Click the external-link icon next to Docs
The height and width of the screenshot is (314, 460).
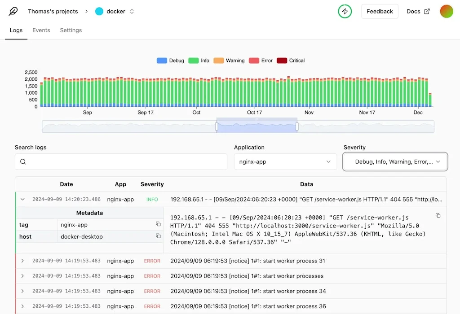tap(427, 11)
